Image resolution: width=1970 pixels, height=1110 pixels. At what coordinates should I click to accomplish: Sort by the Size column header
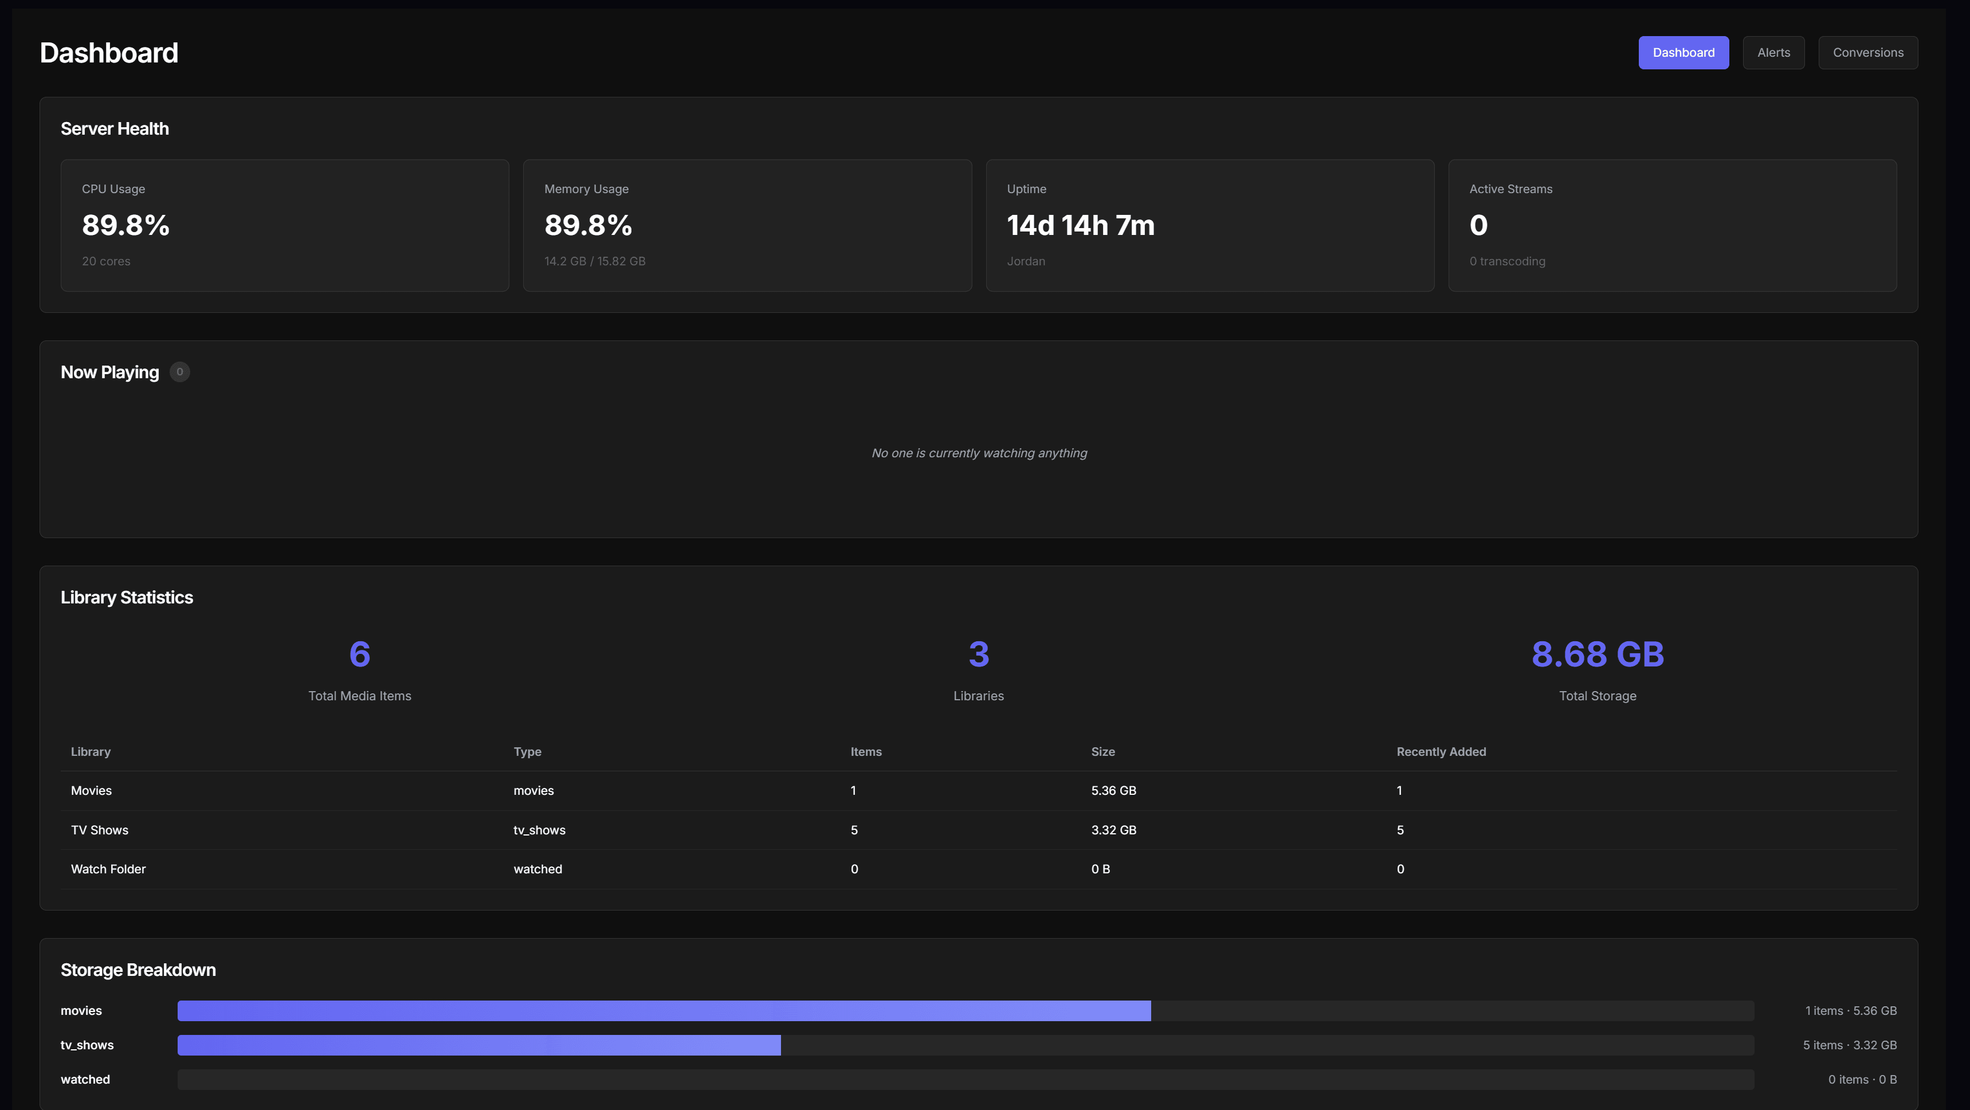click(x=1103, y=752)
